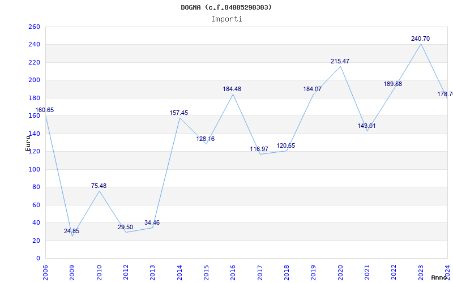Click the data label 143.01
This screenshot has height=283, width=453.
[366, 126]
